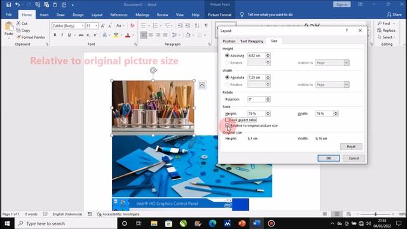Open PowerPoint from the taskbar
This screenshot has width=407, height=229.
(242, 223)
